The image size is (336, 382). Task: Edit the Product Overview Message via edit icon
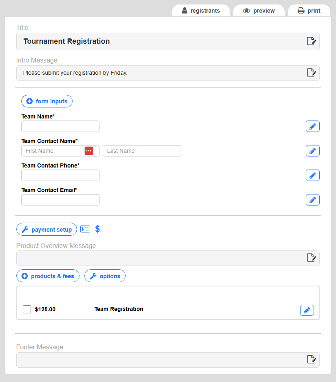[x=311, y=257]
